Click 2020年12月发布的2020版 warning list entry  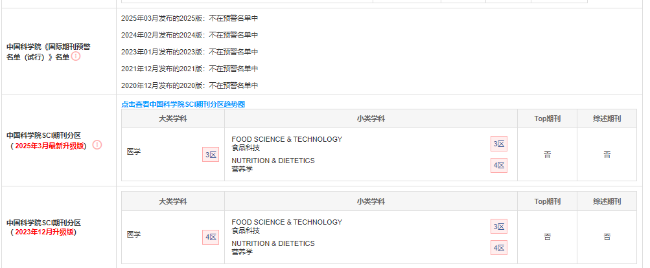[x=189, y=85]
